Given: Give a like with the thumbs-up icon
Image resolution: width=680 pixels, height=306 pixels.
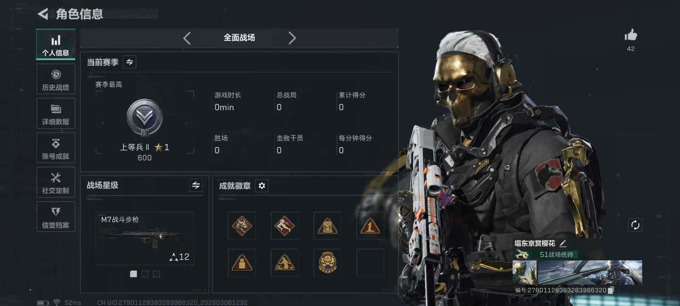Looking at the screenshot, I should tap(630, 35).
